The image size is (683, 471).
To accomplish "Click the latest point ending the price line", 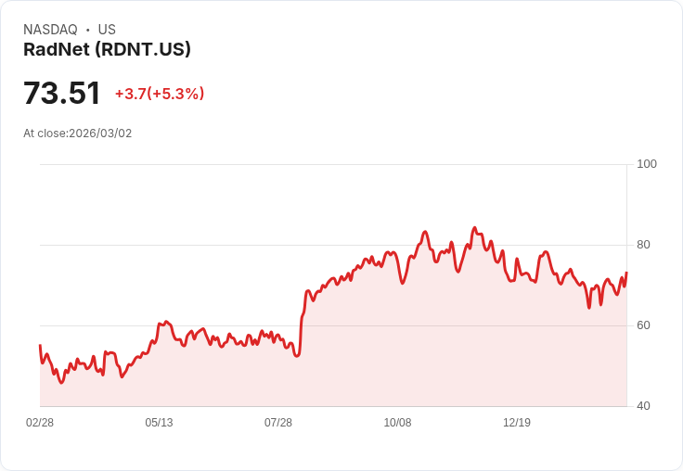I will click(x=626, y=273).
